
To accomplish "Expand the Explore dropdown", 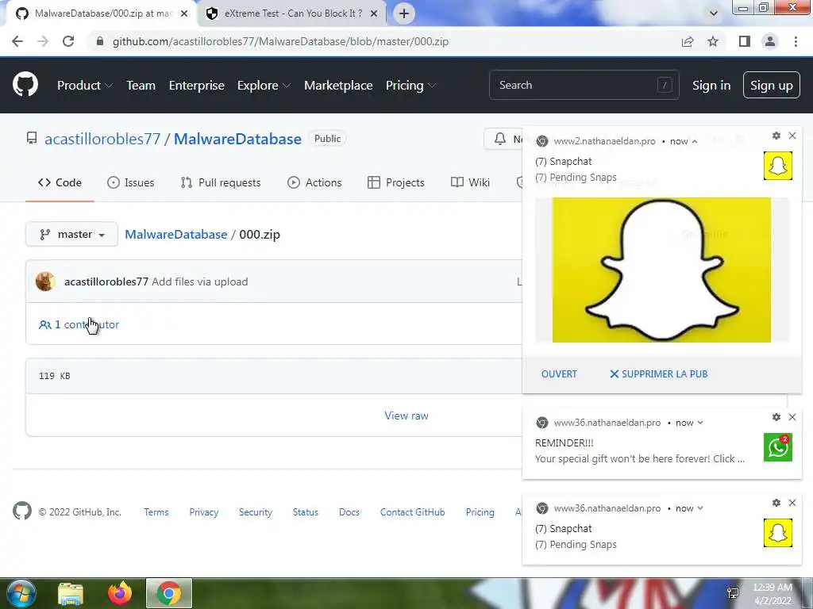I will (264, 86).
